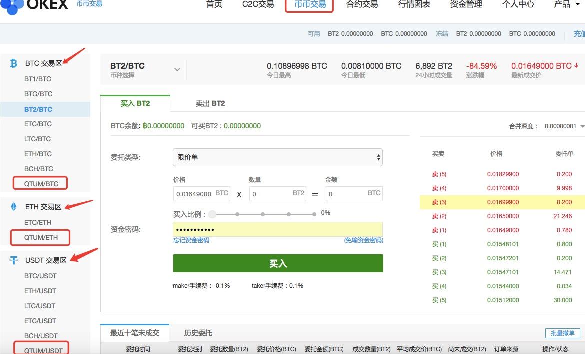The width and height of the screenshot is (585, 354).
Task: Select ETH/BTC in the sidebar
Action: point(38,154)
